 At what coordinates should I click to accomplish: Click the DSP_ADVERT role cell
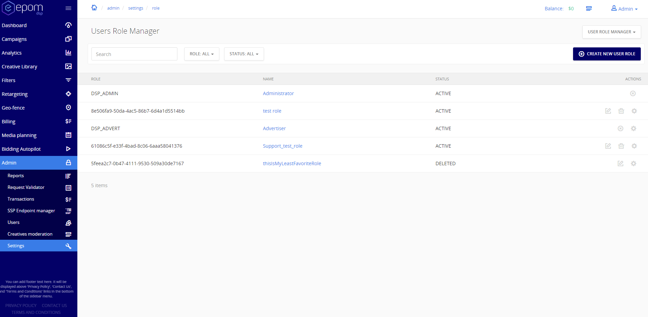click(x=106, y=128)
